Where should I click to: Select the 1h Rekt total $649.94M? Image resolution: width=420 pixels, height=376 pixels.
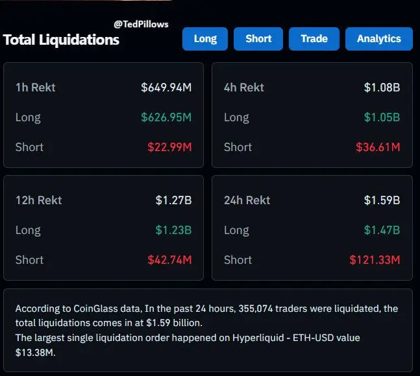click(x=166, y=88)
